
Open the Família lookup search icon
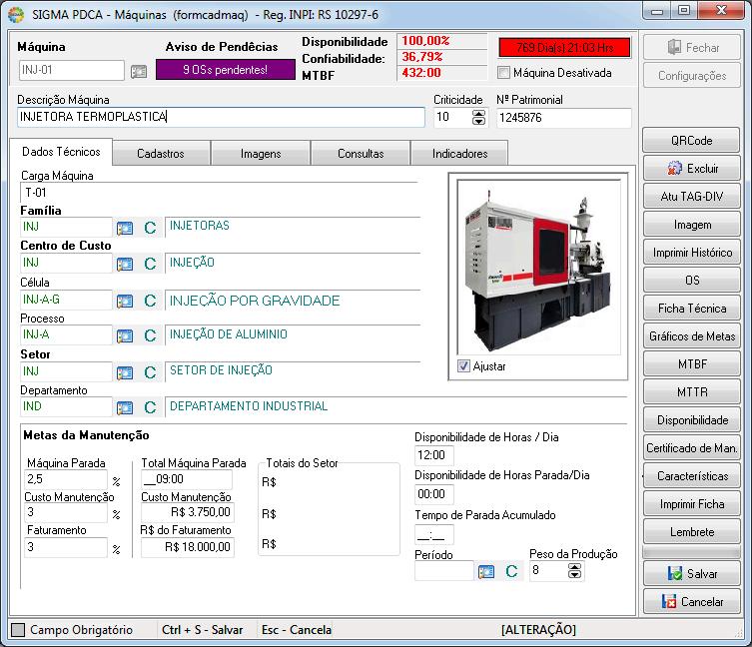(125, 228)
